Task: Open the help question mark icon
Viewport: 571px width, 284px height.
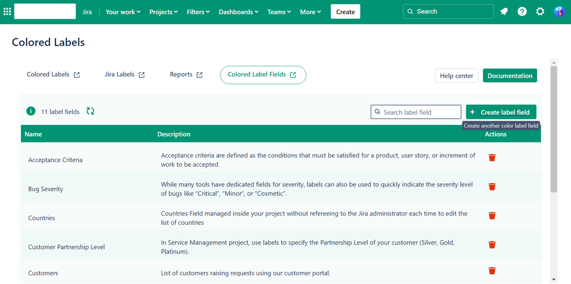Action: [x=522, y=11]
